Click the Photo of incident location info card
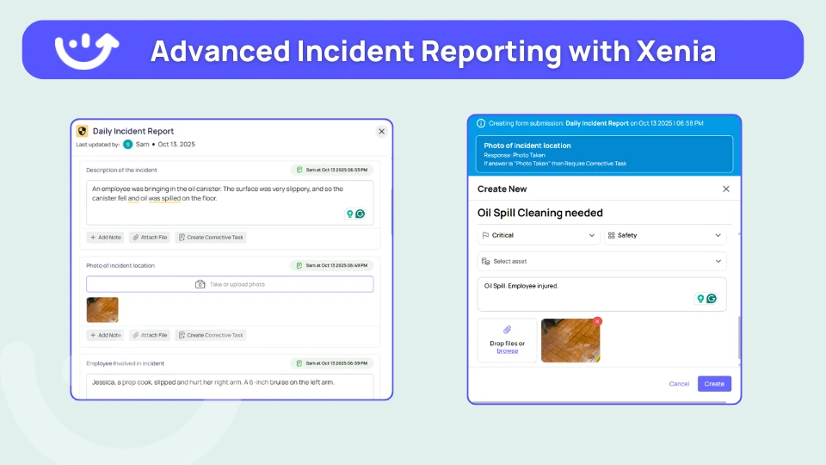The image size is (826, 465). (x=604, y=154)
